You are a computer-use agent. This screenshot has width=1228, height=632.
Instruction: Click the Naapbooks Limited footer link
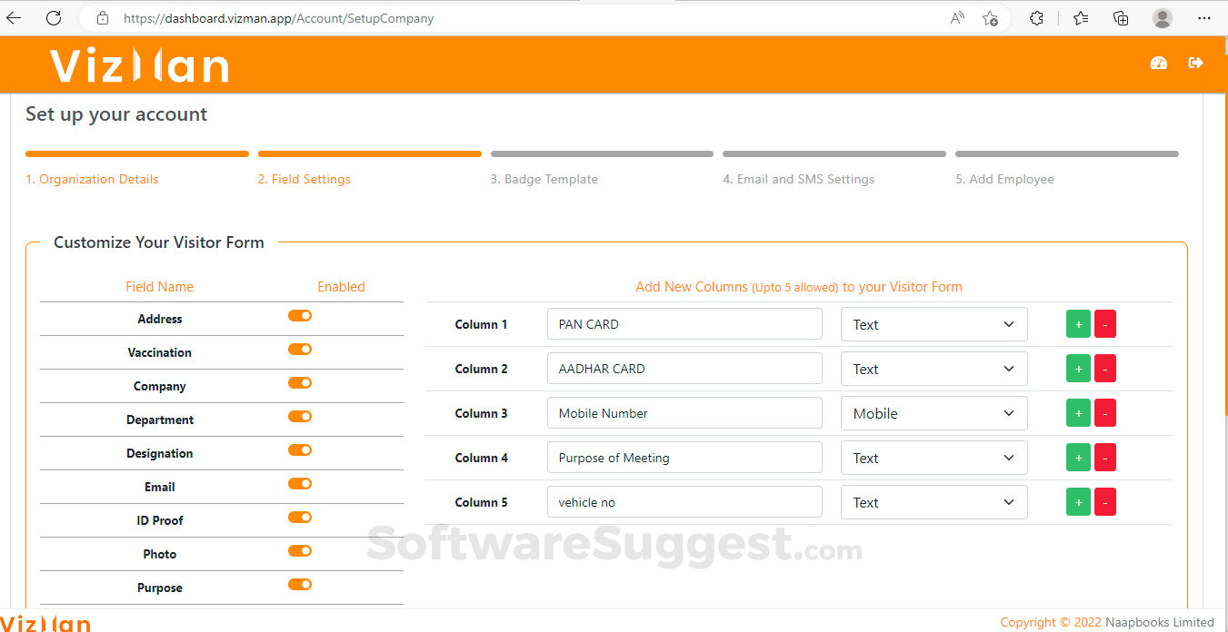(x=1160, y=622)
